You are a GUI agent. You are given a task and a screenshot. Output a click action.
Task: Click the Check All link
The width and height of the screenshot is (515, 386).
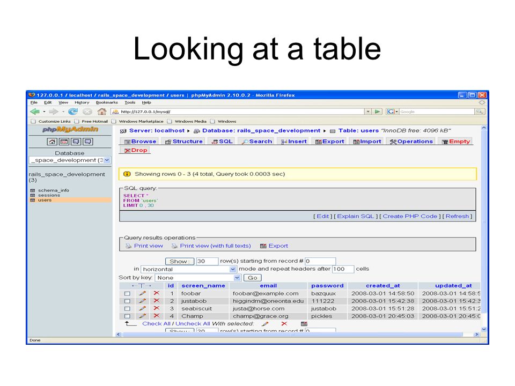tap(156, 324)
